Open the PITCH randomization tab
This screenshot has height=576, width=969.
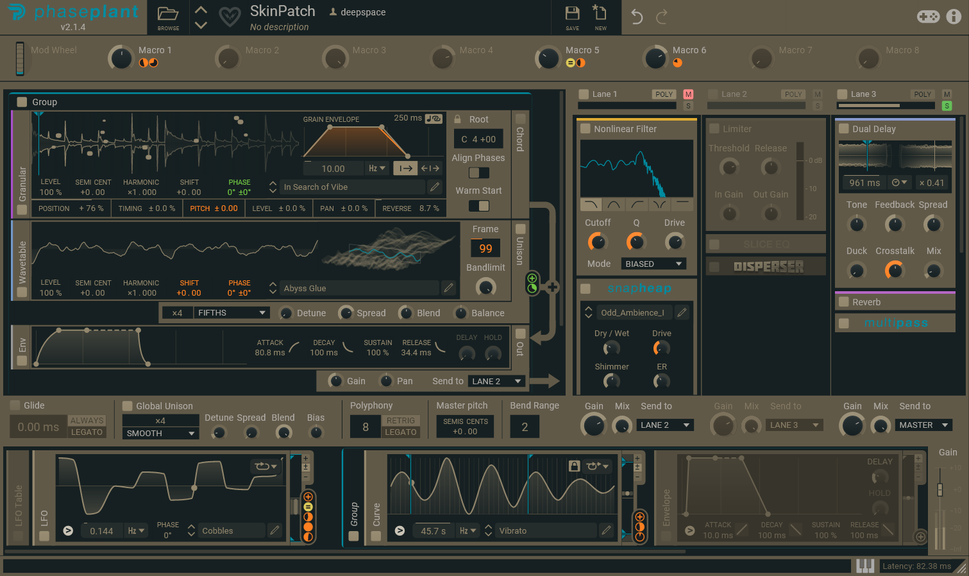pos(214,208)
